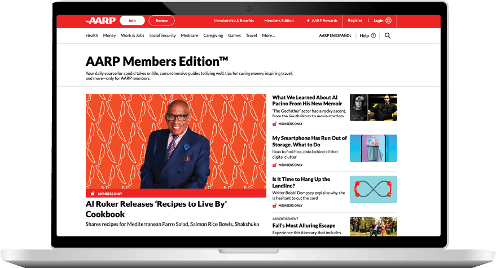496x268 pixels.
Task: Click the Renew button
Action: (x=161, y=20)
